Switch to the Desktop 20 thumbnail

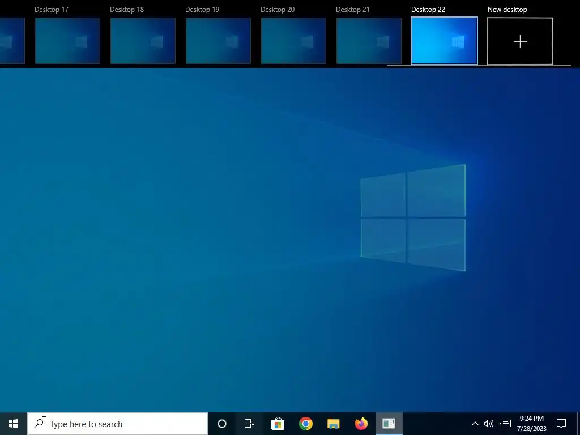[x=293, y=41]
